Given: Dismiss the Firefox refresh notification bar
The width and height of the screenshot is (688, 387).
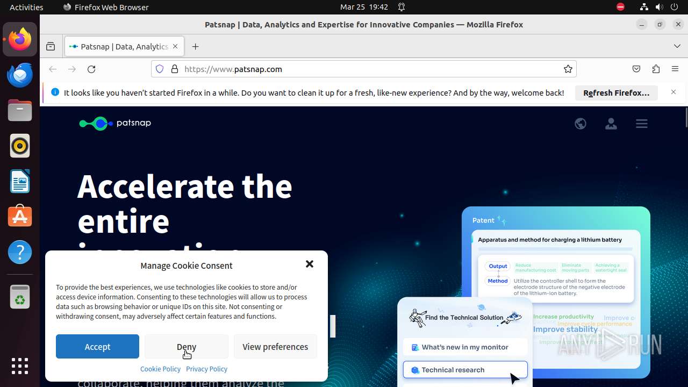Looking at the screenshot, I should pos(673,92).
